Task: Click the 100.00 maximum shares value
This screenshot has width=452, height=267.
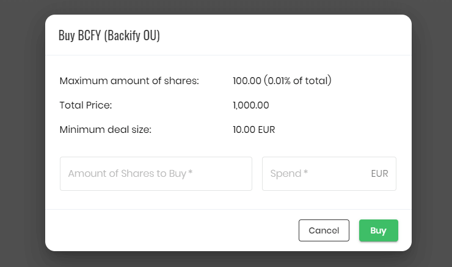Action: (247, 81)
